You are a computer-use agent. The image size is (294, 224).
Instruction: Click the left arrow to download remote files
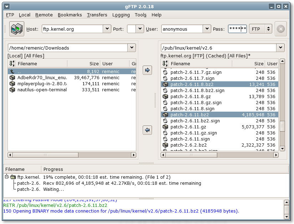(147, 130)
